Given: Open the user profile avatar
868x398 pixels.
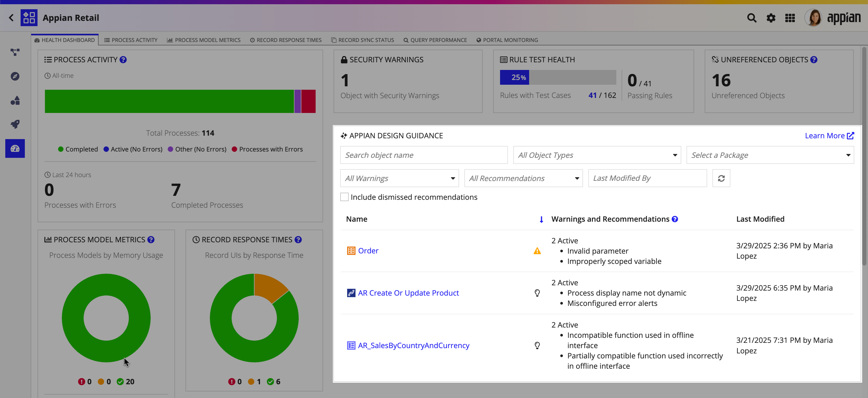Looking at the screenshot, I should 813,17.
